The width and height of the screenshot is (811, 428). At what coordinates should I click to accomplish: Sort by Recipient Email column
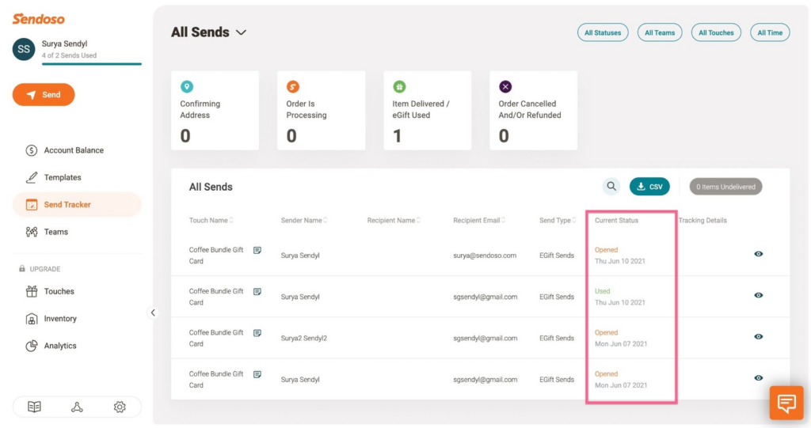click(x=479, y=220)
